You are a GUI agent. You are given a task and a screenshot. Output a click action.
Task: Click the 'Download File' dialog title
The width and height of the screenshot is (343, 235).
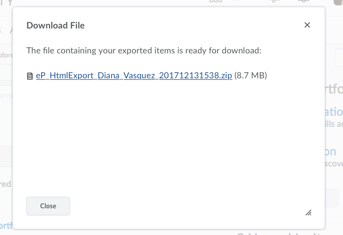[x=55, y=25]
